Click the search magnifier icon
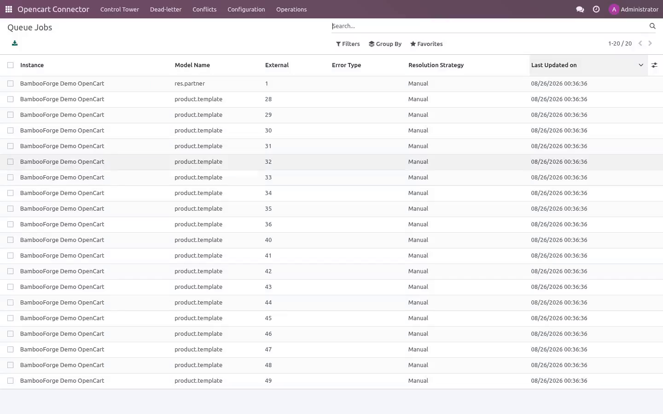Viewport: 663px width, 414px height. (652, 26)
